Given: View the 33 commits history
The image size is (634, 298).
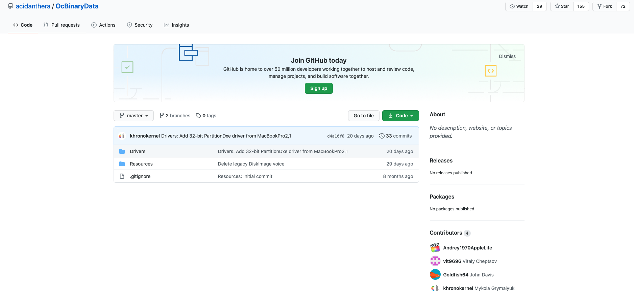Looking at the screenshot, I should tap(395, 136).
